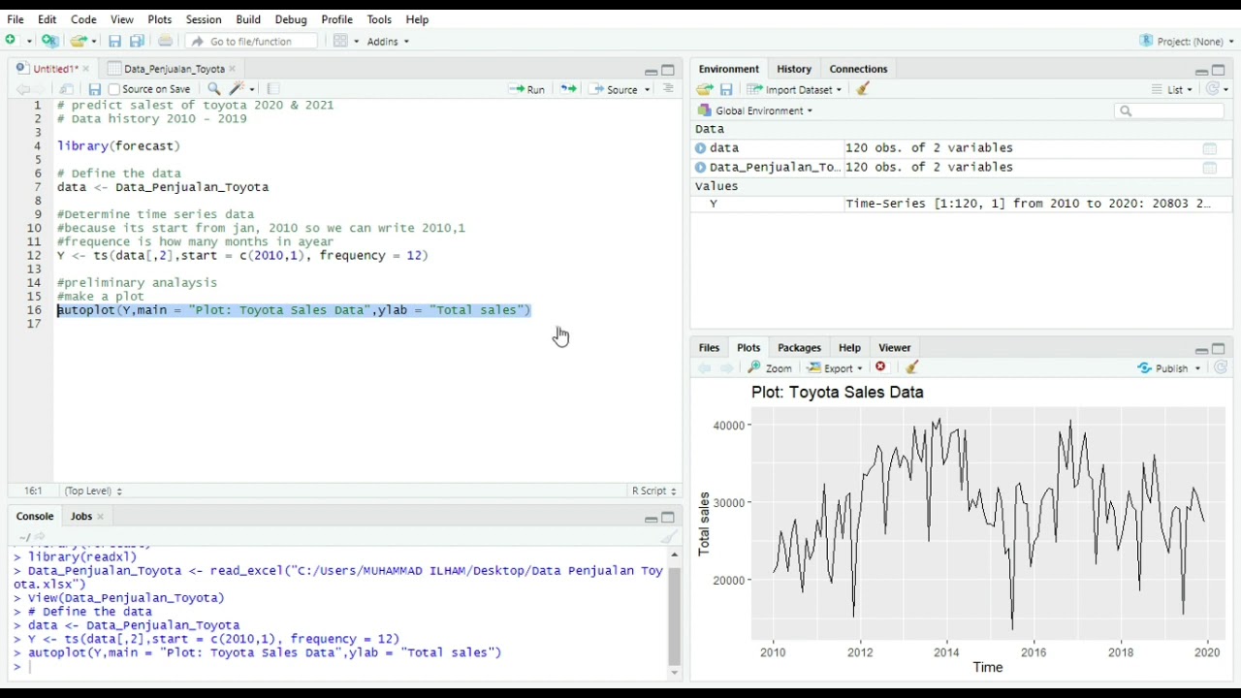Run the selected line
The height and width of the screenshot is (698, 1241).
527,89
